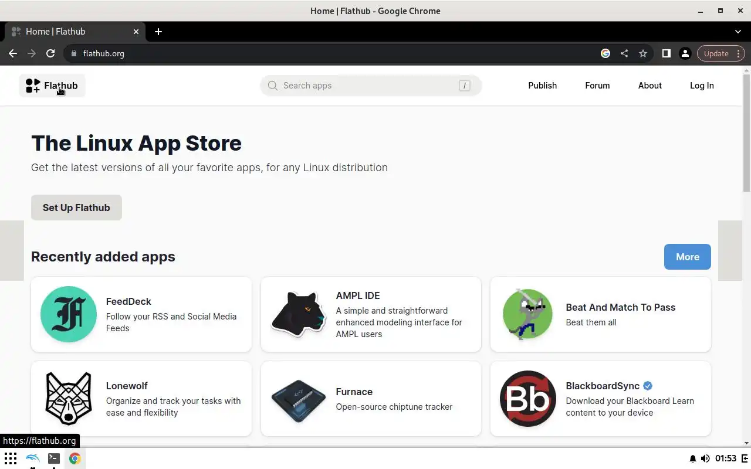This screenshot has height=469, width=751.
Task: Open the BlackboardSync Bb icon
Action: (527, 399)
